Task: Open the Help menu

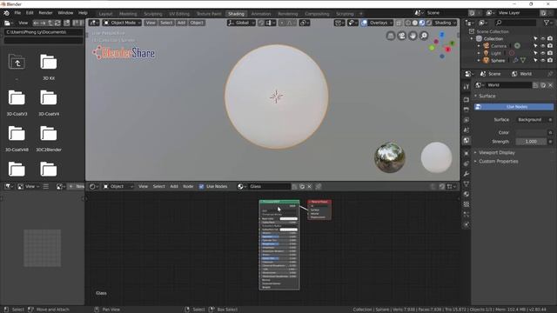Action: 83,13
